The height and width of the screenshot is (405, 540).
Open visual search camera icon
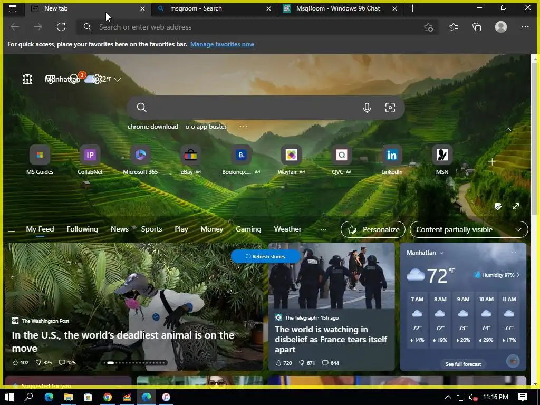tap(390, 108)
